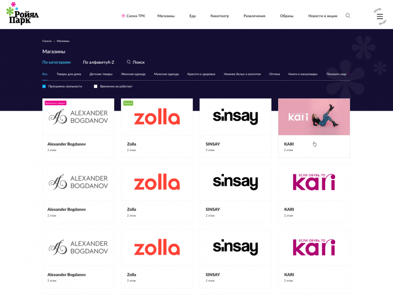393x295 pixels.
Task: Select the По категориям tab
Action: click(x=56, y=62)
